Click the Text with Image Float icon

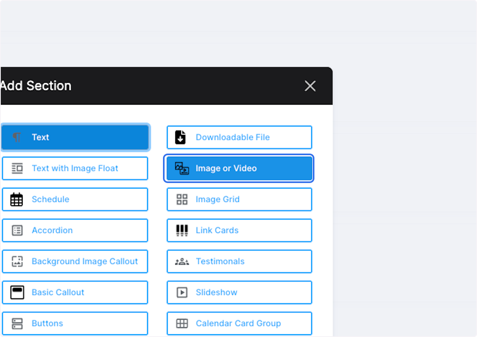(x=17, y=168)
